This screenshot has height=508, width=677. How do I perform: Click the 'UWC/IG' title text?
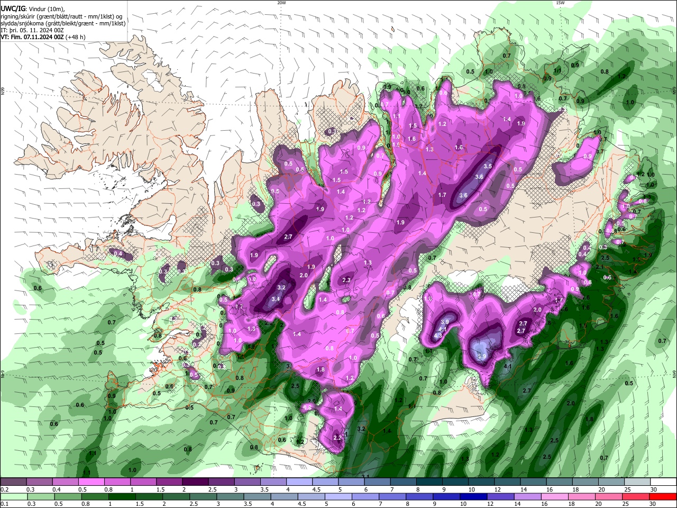[12, 8]
